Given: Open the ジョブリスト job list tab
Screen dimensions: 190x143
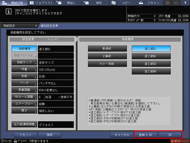Looking at the screenshot, I should [x=41, y=3].
